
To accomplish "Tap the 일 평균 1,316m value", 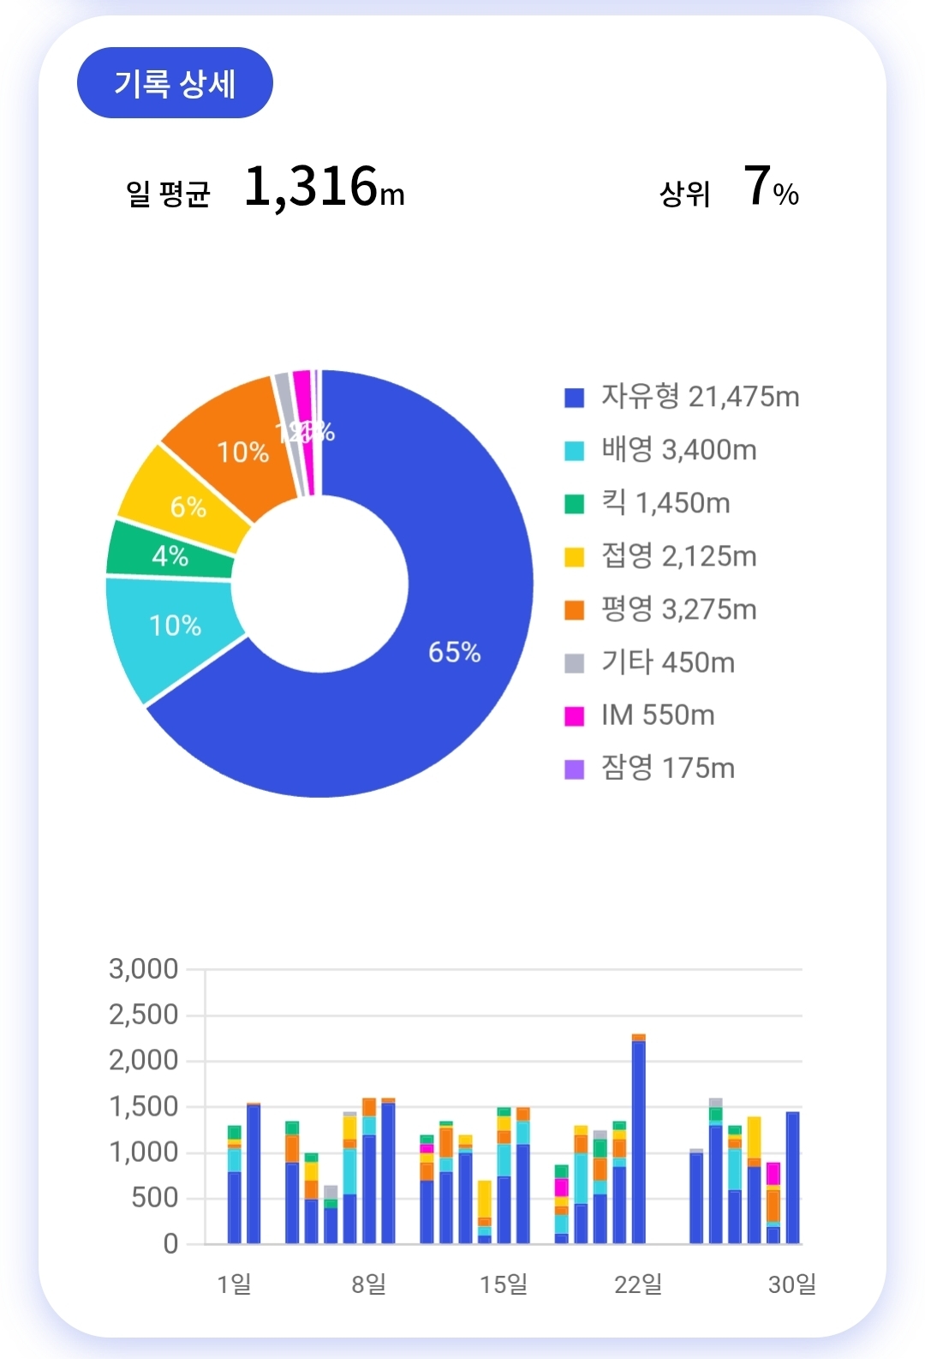I will click(x=324, y=187).
